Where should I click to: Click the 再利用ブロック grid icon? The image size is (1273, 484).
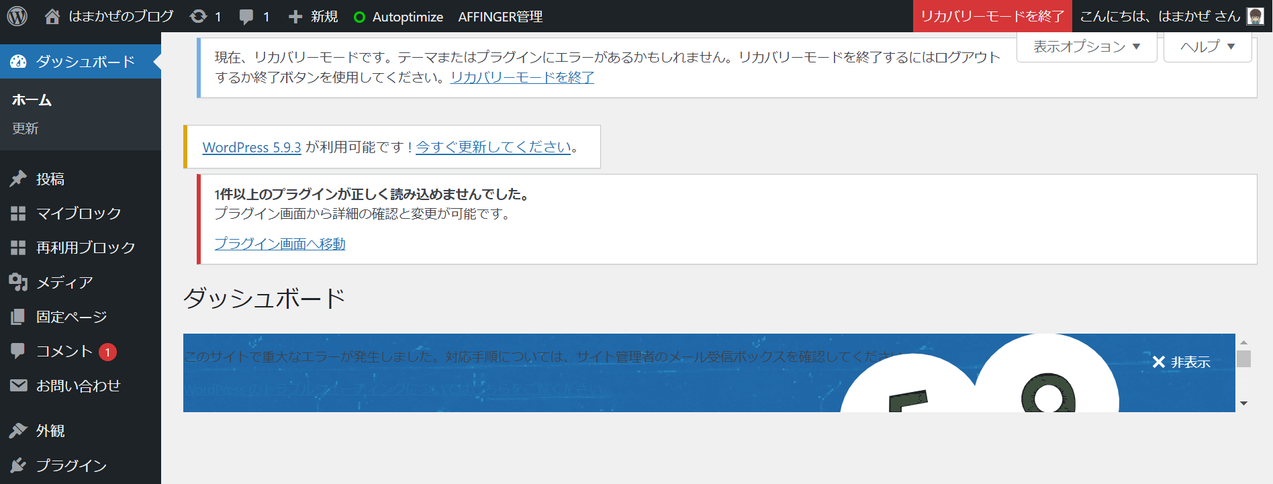(x=18, y=248)
